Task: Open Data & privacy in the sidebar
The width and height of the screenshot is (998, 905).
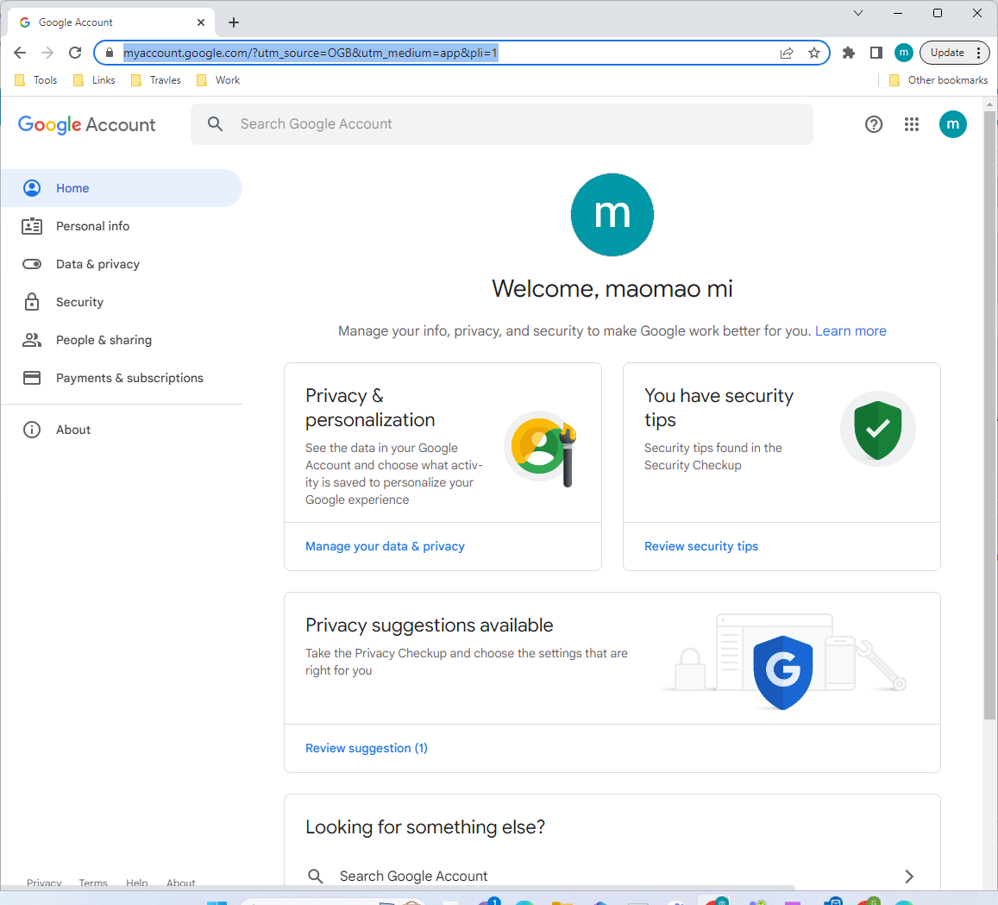Action: [121, 264]
